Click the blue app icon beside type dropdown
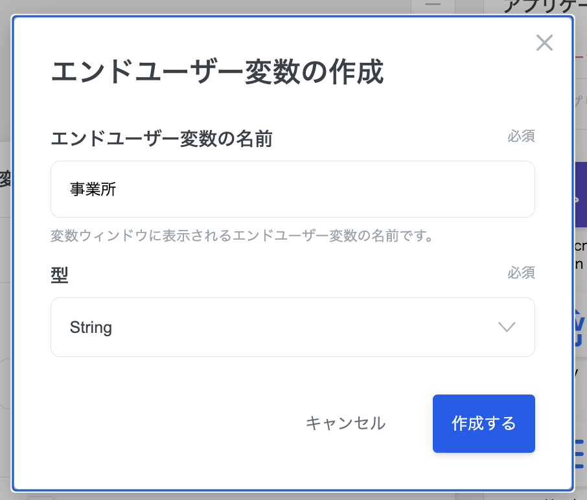The image size is (587, 500). (580, 327)
